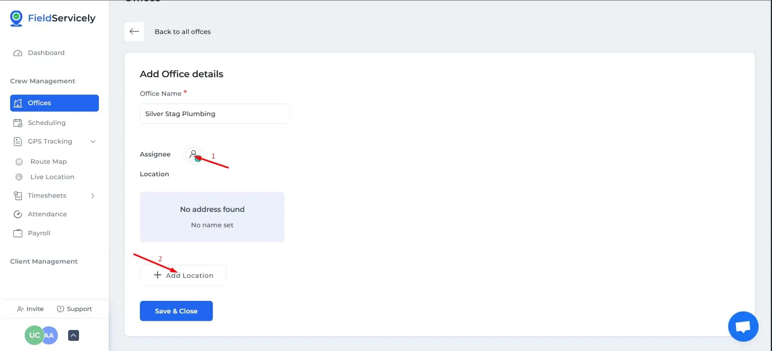Click the FieldServicely logo icon

(16, 18)
